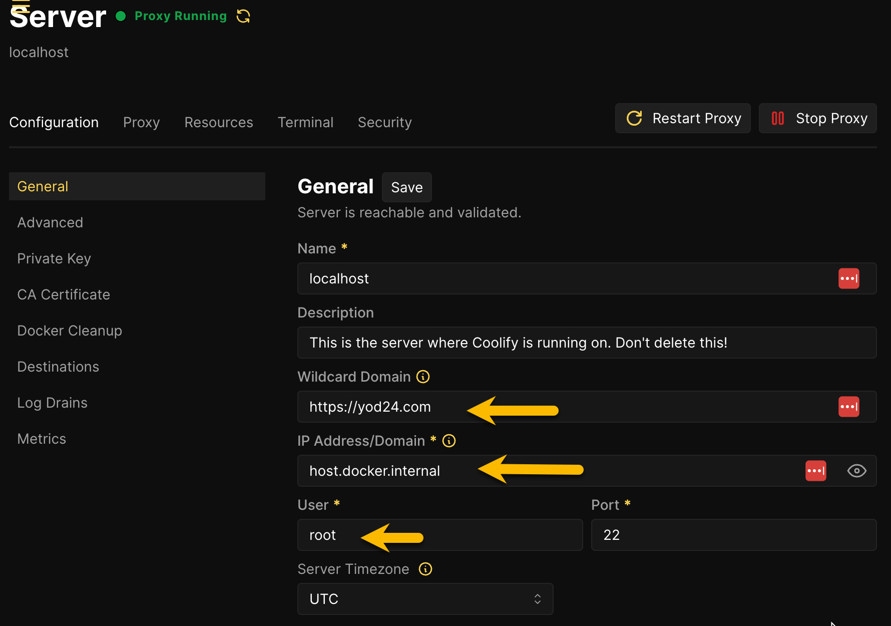Viewport: 891px width, 626px height.
Task: Click password manager icon in IP Address field
Action: (815, 471)
